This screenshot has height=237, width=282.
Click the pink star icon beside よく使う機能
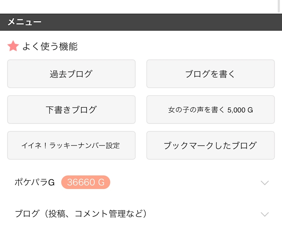pyautogui.click(x=13, y=46)
